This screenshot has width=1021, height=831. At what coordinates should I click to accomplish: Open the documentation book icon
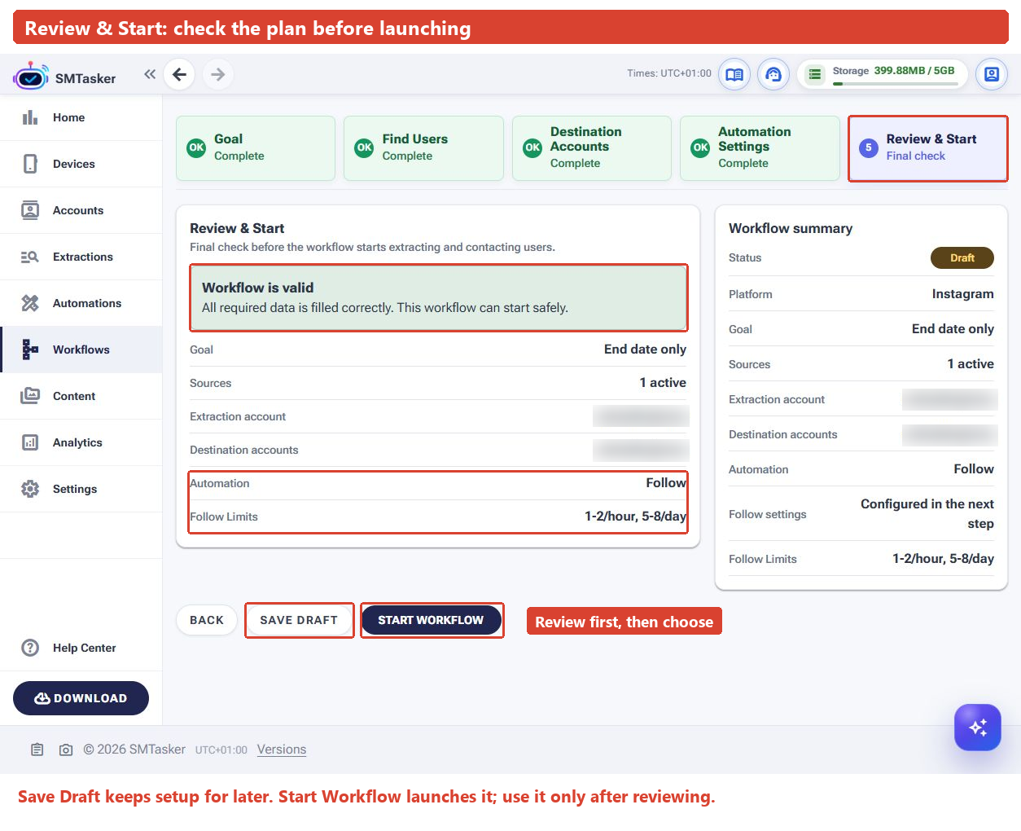click(734, 74)
